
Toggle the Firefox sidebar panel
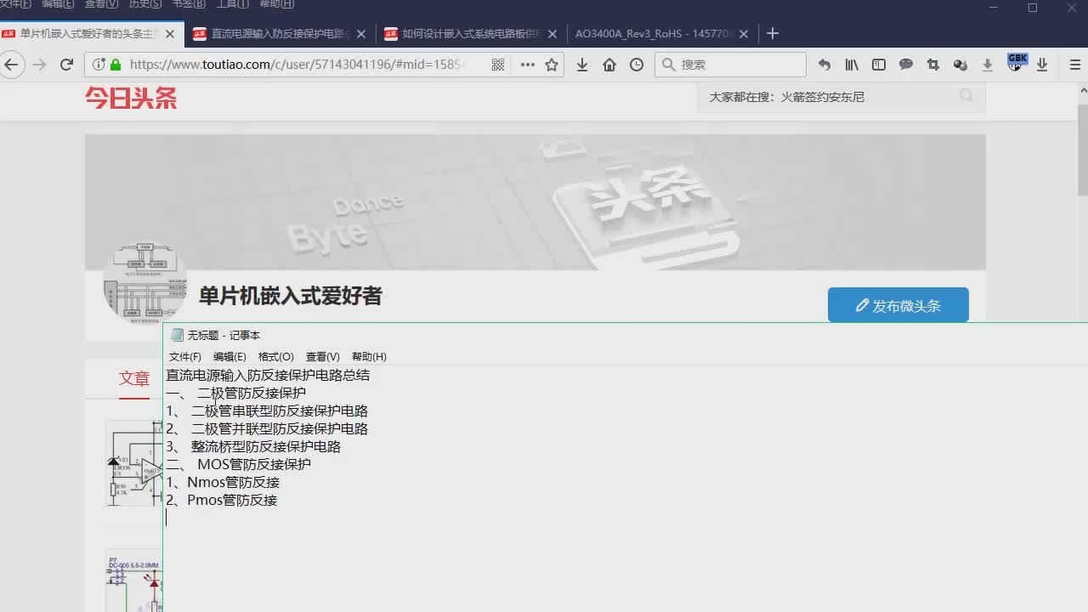coord(879,65)
